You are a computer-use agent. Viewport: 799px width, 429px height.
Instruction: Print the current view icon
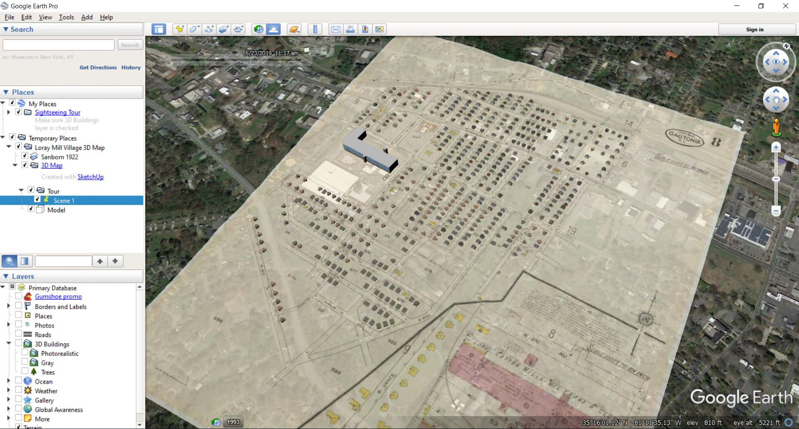coord(350,29)
